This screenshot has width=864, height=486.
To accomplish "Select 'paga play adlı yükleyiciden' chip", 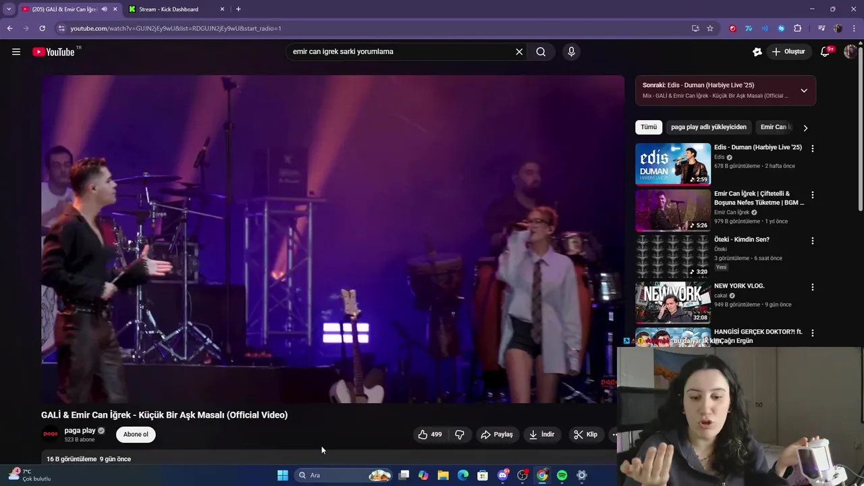I will click(709, 127).
